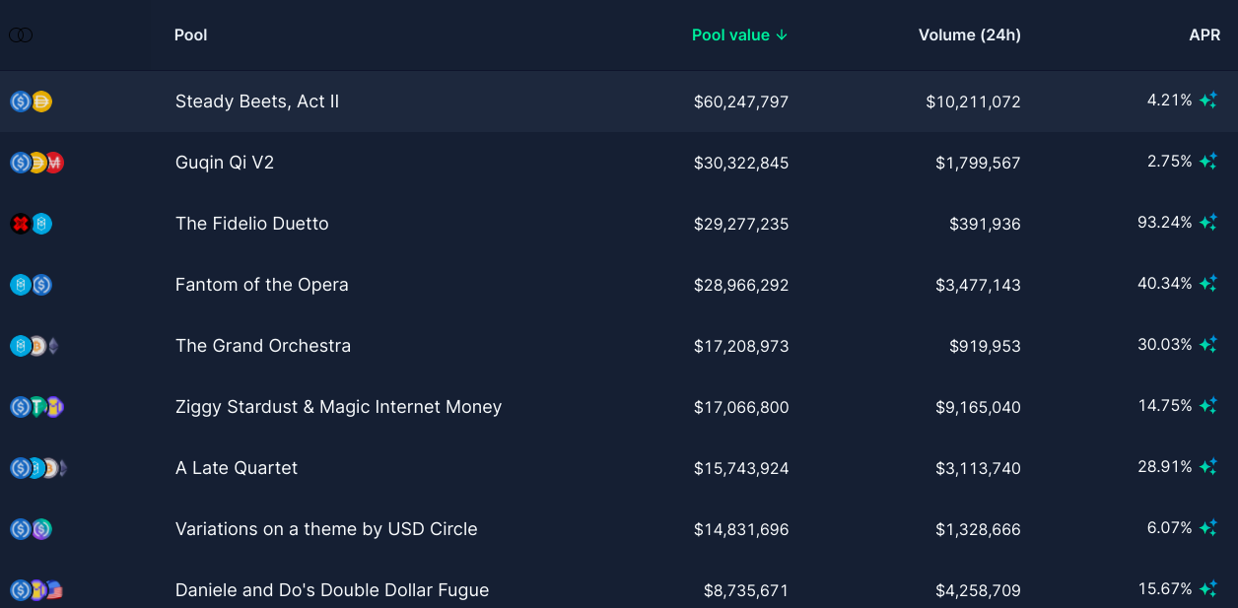Viewport: 1238px width, 608px height.
Task: Select the $17,066,800 pool value cell
Action: click(x=741, y=407)
